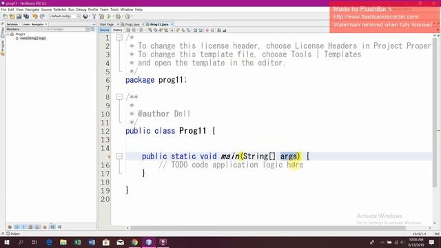Click the green Run Project icon
The width and height of the screenshot is (441, 248).
pos(109,17)
